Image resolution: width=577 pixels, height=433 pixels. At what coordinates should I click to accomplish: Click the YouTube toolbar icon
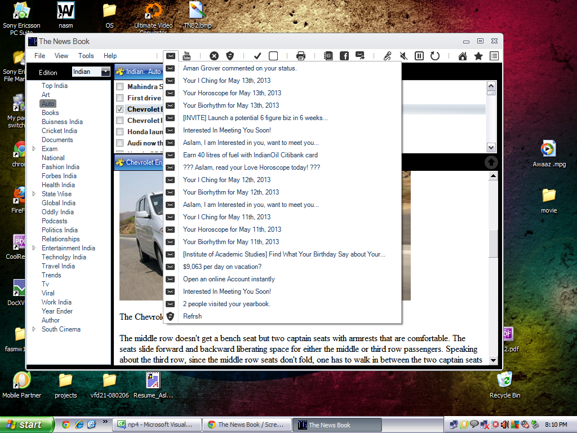pos(187,56)
